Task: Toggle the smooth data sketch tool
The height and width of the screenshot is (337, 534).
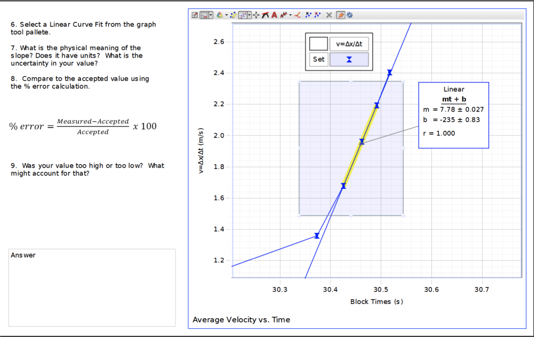Action: click(284, 15)
